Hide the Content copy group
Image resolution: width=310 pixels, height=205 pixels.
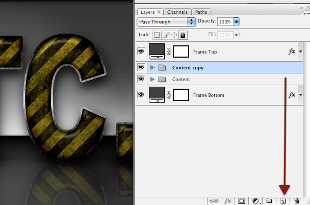[x=141, y=67]
